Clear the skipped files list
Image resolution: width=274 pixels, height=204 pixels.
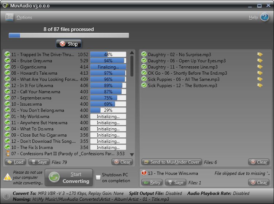(x=259, y=183)
